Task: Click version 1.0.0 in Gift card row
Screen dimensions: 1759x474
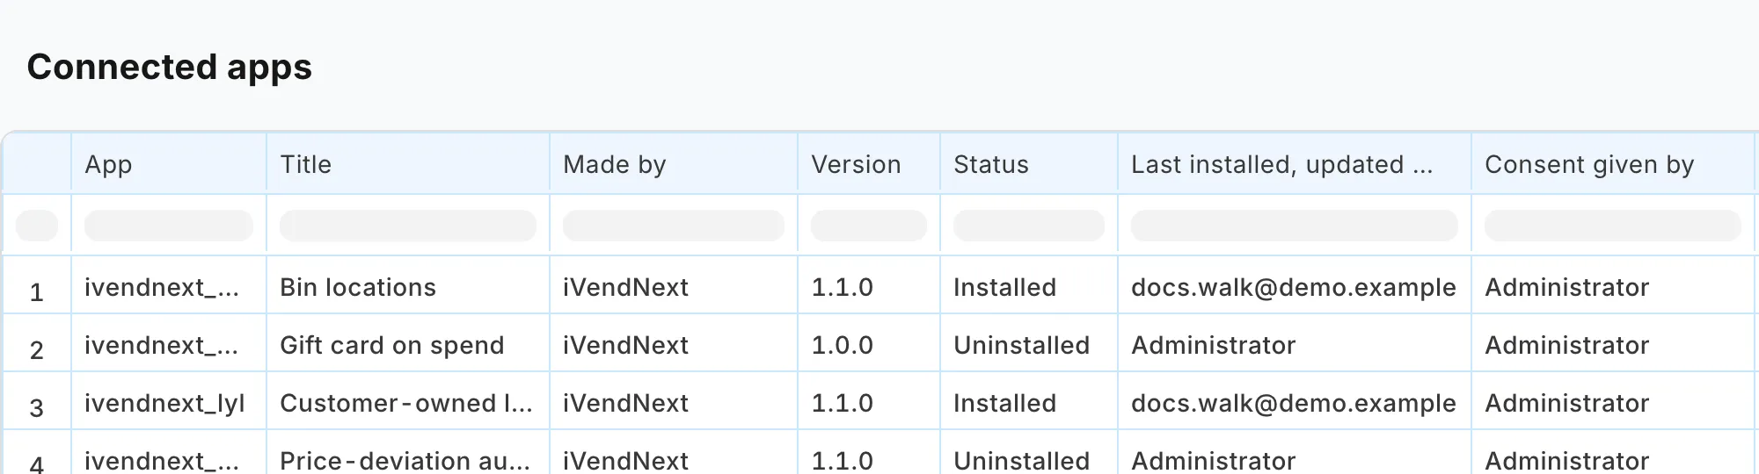Action: (x=869, y=345)
